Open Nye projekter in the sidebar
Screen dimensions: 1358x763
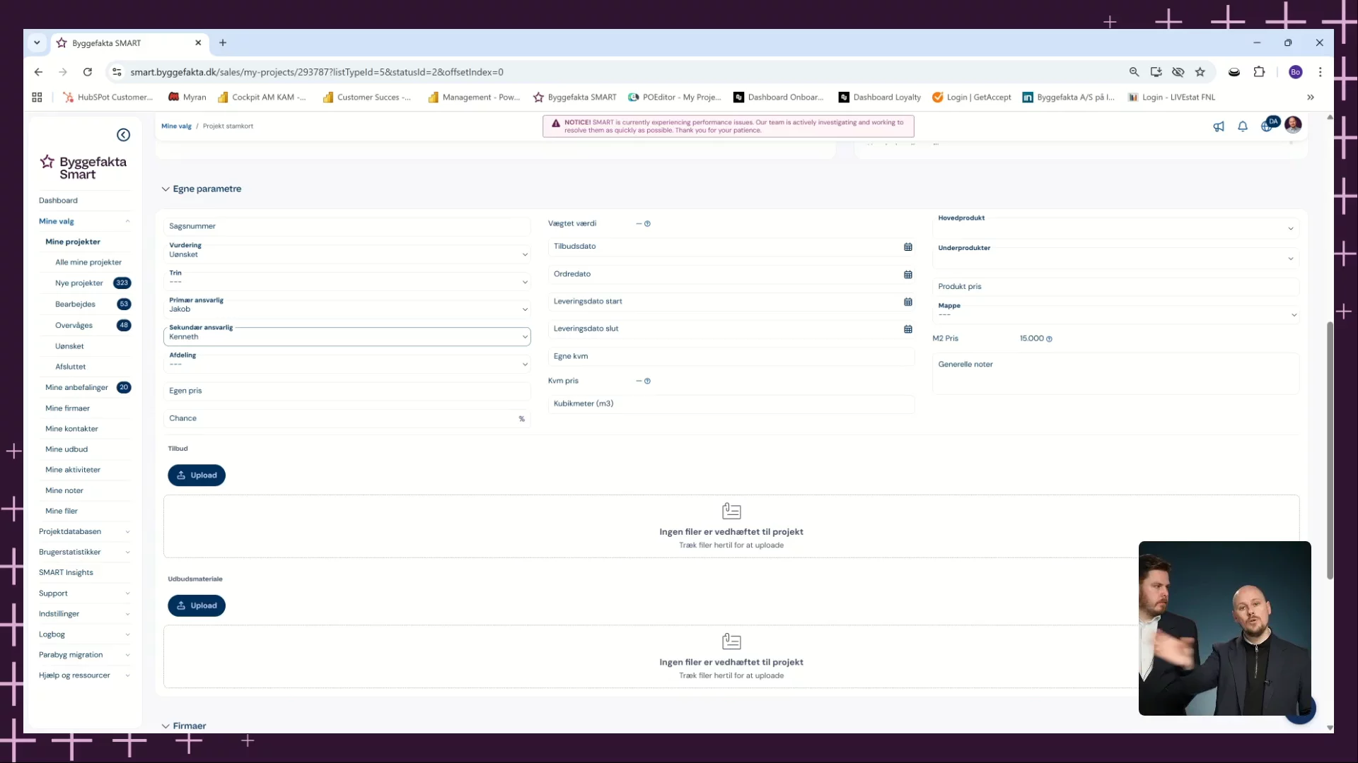(x=79, y=283)
